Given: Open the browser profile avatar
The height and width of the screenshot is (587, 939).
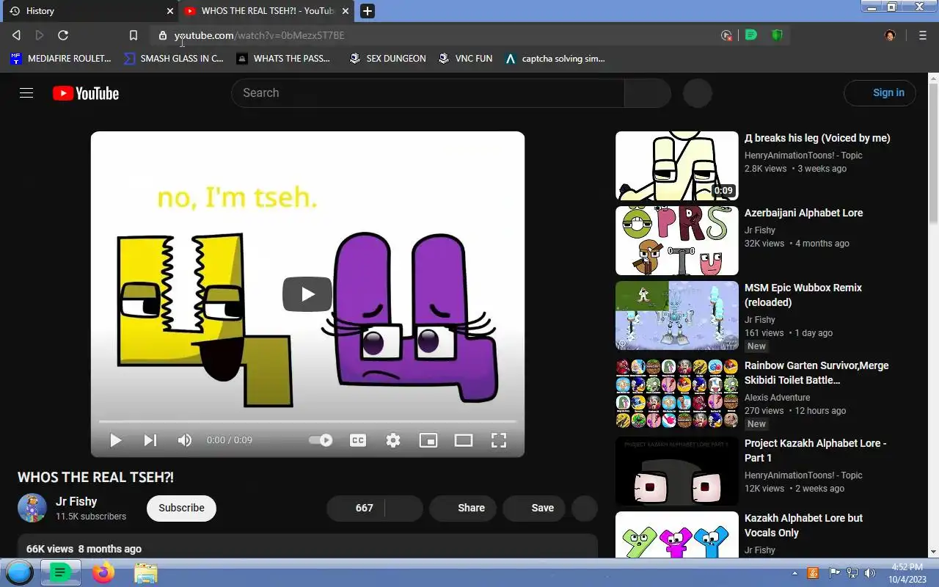Looking at the screenshot, I should 890,35.
